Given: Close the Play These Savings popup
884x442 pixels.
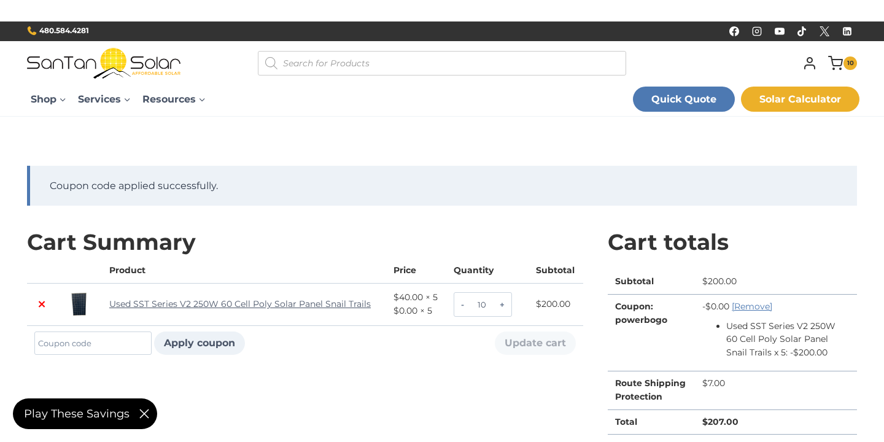Looking at the screenshot, I should click(144, 414).
